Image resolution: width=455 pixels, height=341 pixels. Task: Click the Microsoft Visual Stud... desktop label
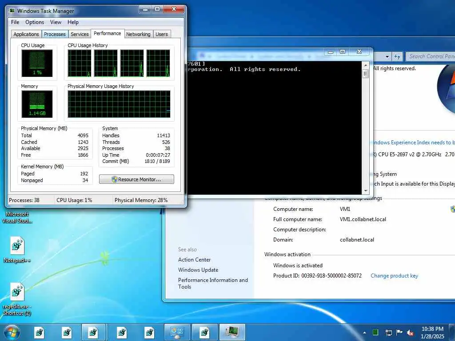17,218
